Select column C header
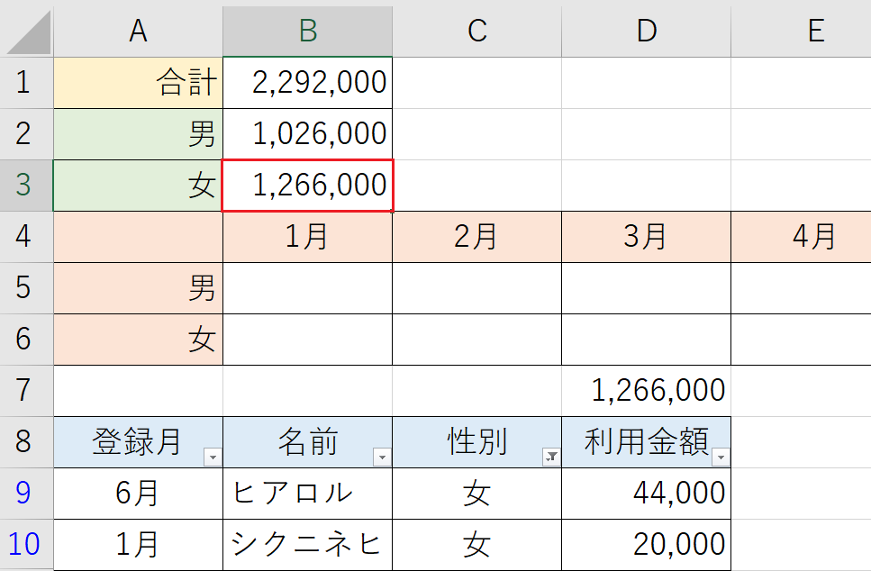The height and width of the screenshot is (571, 871). pos(477,32)
